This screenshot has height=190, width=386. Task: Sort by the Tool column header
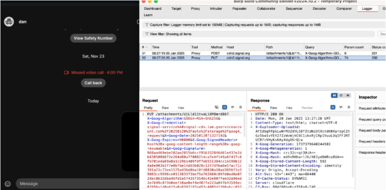199,47
